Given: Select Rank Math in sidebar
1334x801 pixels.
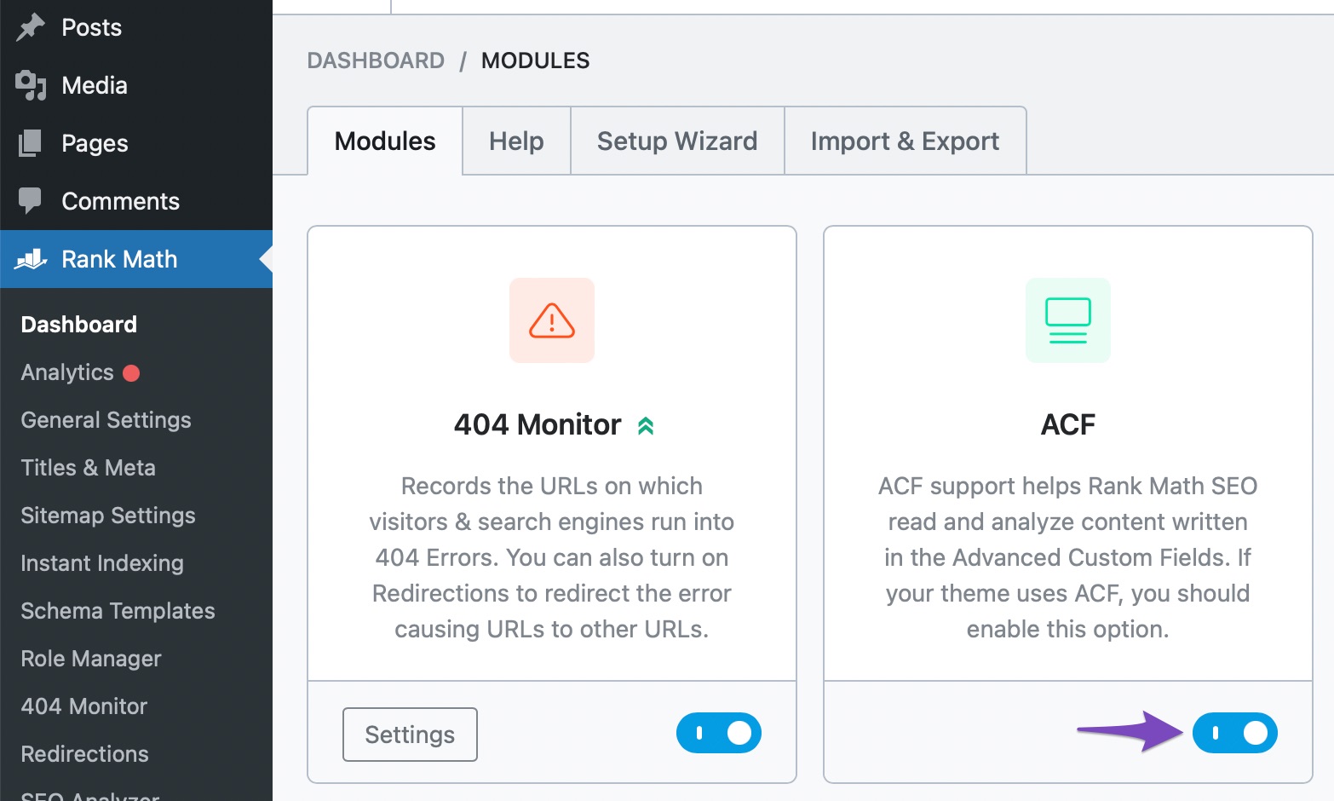Looking at the screenshot, I should point(136,259).
